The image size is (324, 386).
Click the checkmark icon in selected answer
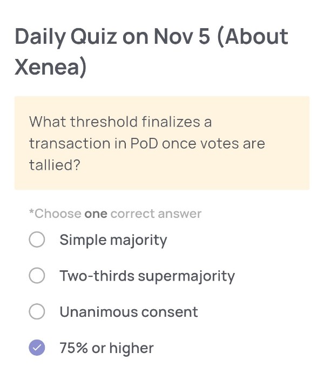tap(37, 348)
